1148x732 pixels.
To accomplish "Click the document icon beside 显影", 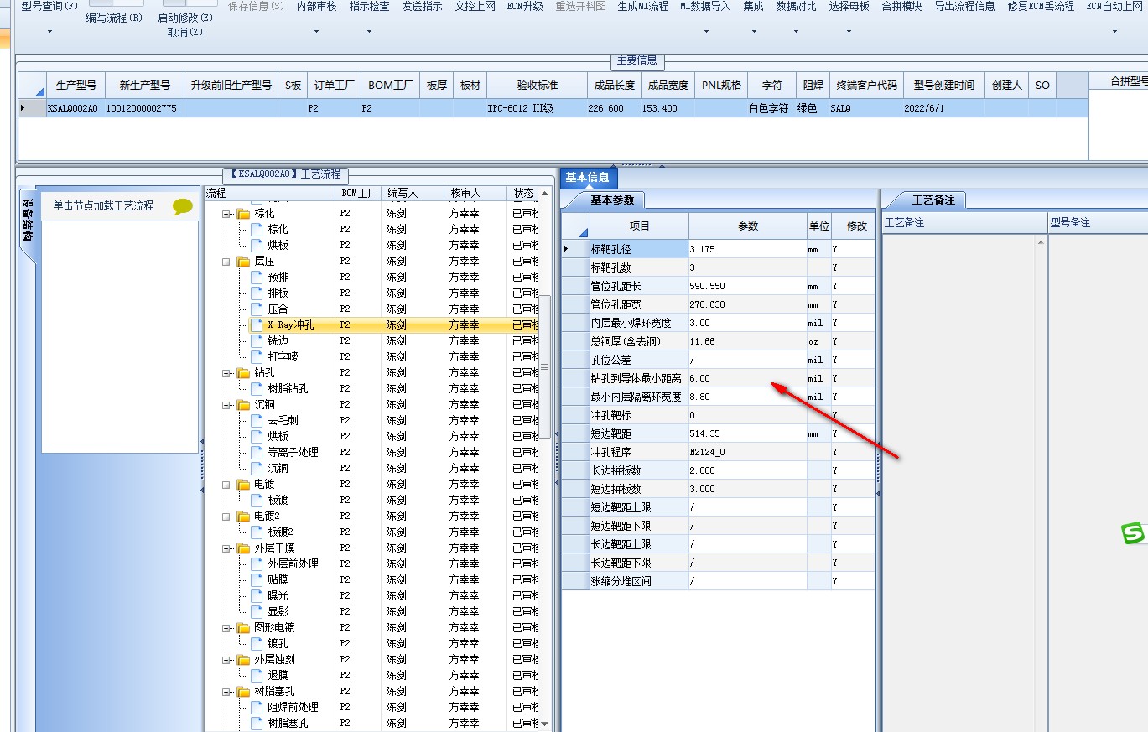I will 257,612.
